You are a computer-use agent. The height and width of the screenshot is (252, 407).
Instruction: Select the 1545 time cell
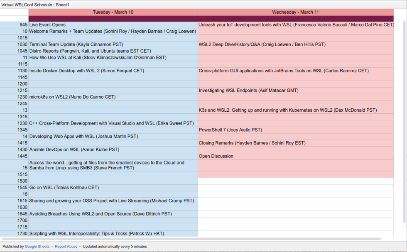pyautogui.click(x=14, y=188)
